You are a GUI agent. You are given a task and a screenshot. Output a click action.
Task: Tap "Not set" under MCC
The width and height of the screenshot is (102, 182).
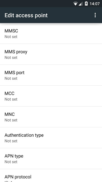(11, 99)
